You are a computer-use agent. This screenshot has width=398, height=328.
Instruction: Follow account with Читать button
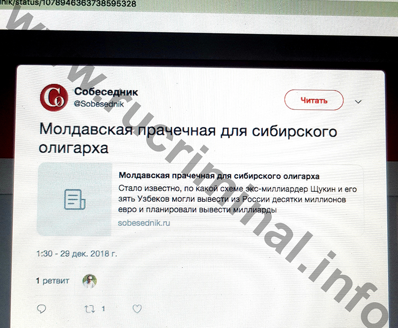pyautogui.click(x=314, y=100)
